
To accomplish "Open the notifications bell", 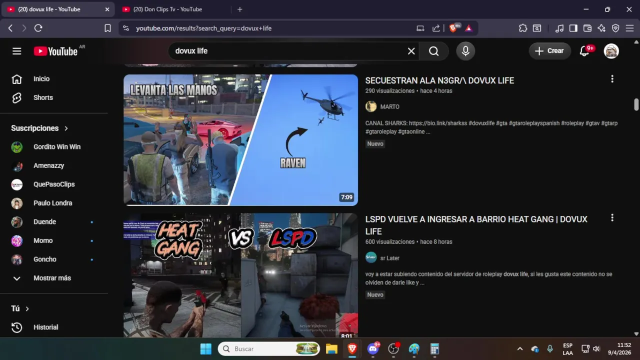I will coord(584,51).
